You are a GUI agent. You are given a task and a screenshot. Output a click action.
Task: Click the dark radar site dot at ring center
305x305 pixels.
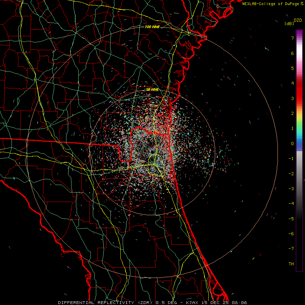[152, 152]
